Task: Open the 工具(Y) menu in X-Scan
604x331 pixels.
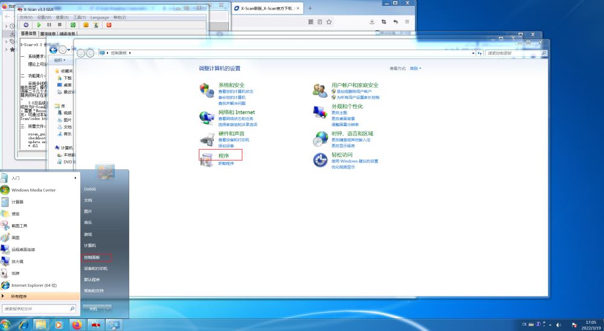Action: click(80, 18)
